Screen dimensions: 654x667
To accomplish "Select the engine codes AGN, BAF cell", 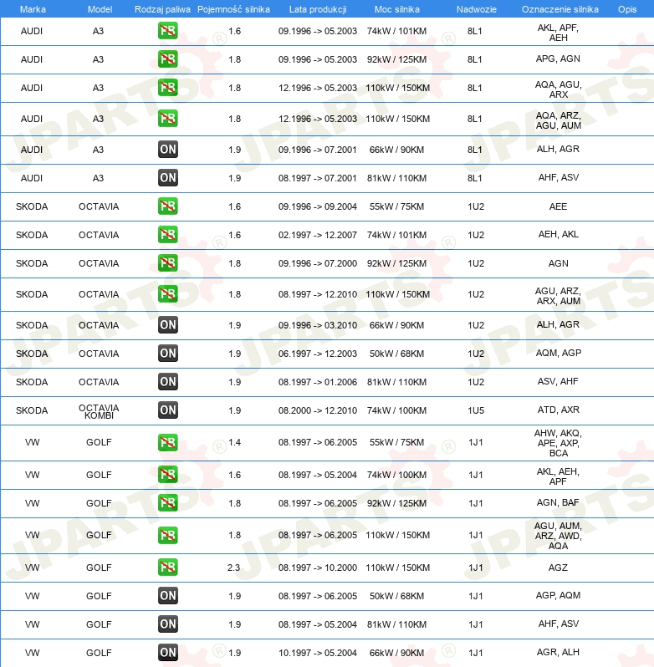I will (x=558, y=502).
